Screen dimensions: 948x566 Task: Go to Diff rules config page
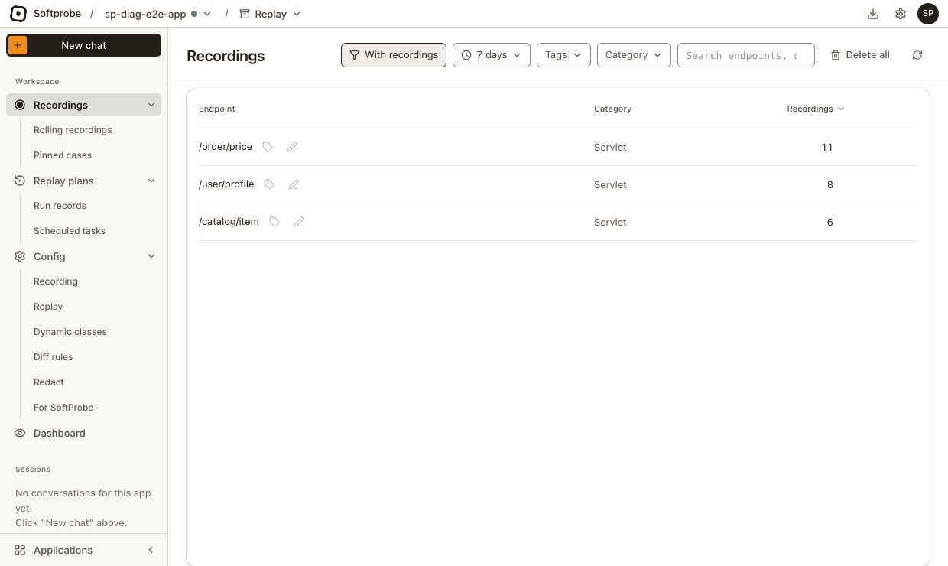[53, 357]
